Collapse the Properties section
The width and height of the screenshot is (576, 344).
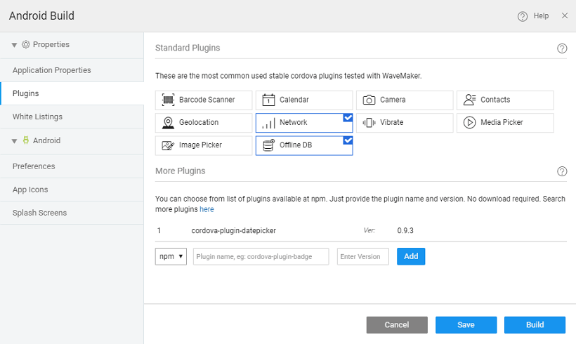pos(14,45)
